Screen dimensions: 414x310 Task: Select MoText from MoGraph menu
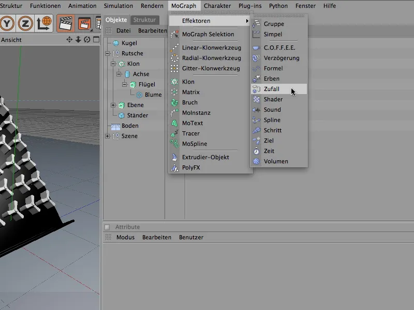(x=192, y=123)
